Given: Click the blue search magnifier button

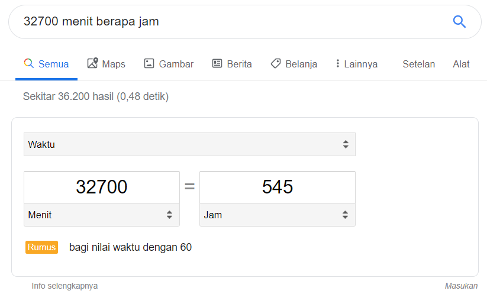Looking at the screenshot, I should [459, 22].
